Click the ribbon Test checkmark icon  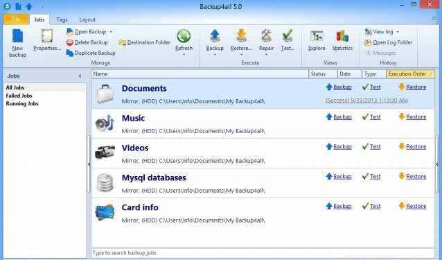288,36
